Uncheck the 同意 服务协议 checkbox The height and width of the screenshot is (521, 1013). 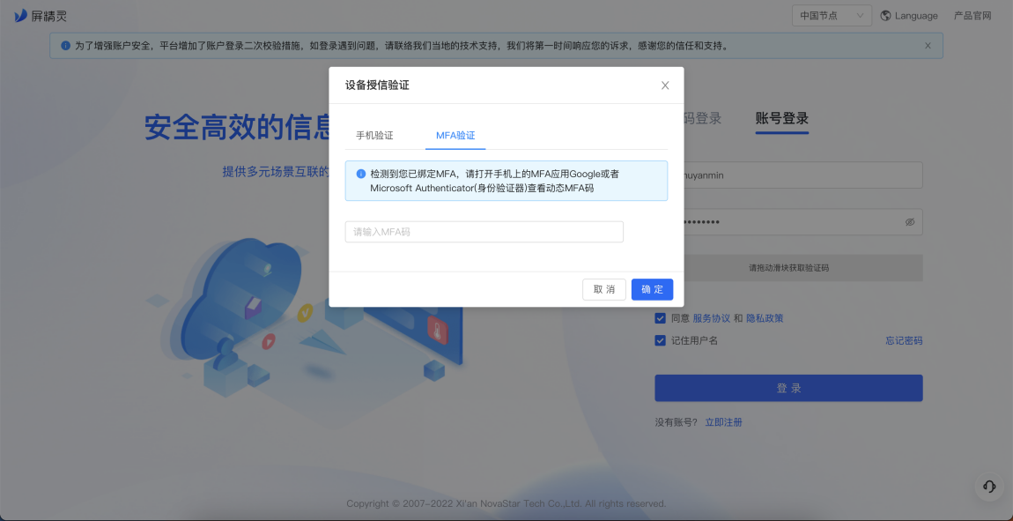click(x=661, y=318)
